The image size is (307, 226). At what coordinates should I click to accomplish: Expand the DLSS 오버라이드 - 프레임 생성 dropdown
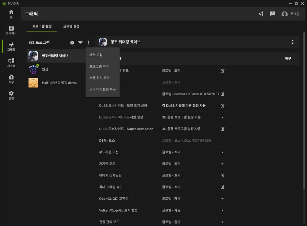(222, 117)
